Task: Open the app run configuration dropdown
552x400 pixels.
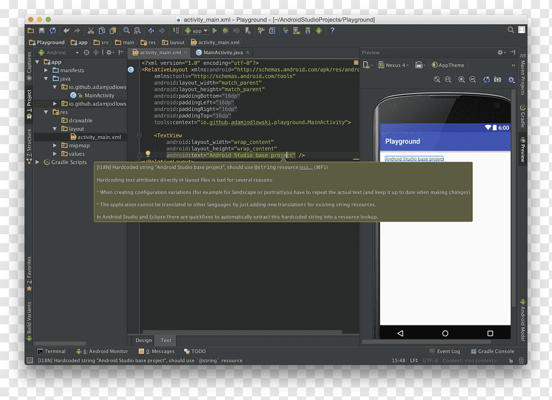Action: (x=196, y=31)
